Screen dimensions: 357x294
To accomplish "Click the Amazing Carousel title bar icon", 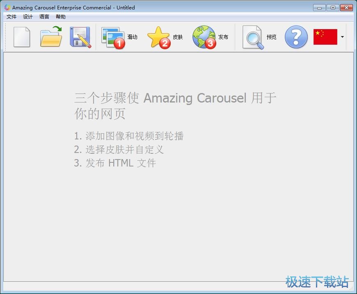I will click(7, 7).
